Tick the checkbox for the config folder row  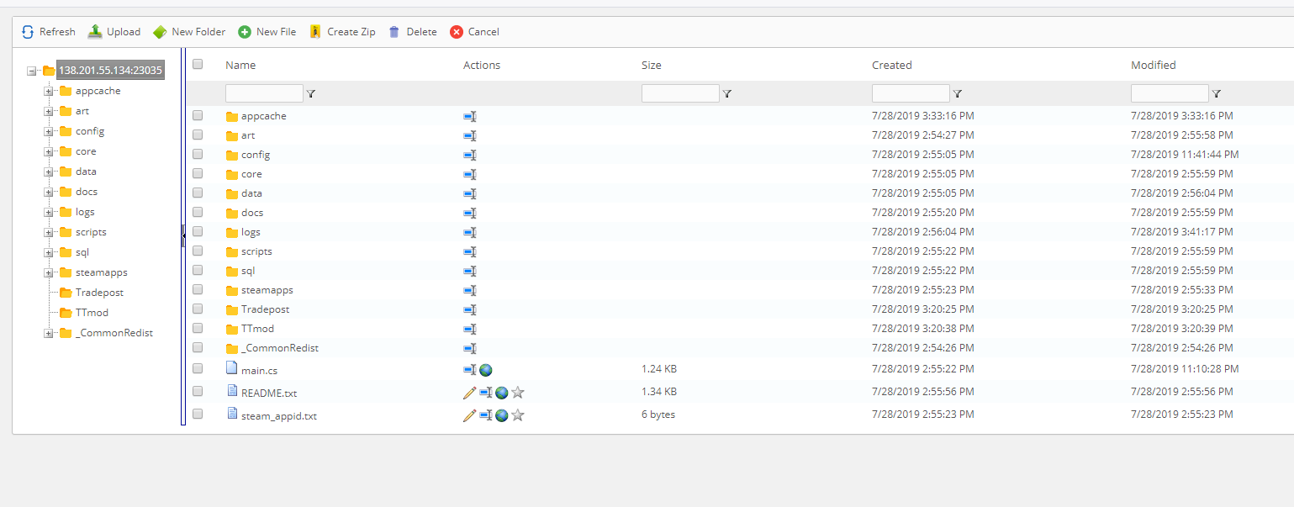[198, 154]
